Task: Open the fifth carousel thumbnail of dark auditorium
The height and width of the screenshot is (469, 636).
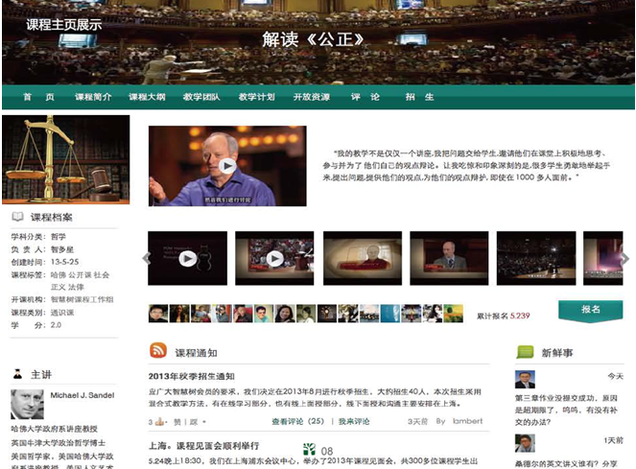Action: [536, 258]
